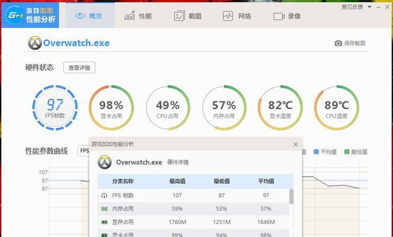Viewport: 393px width, 237px height.
Task: Click the 1251M min VRAM value
Action: click(x=222, y=222)
